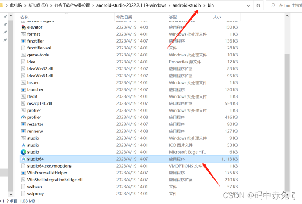Viewport: 302px width, 204px height.
Task: Click the ltedit batch file icon
Action: tap(23, 96)
